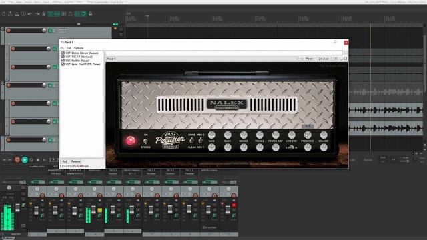The width and height of the screenshot is (427, 240).
Task: Click the Remove button below the FX list
Action: [x=75, y=161]
